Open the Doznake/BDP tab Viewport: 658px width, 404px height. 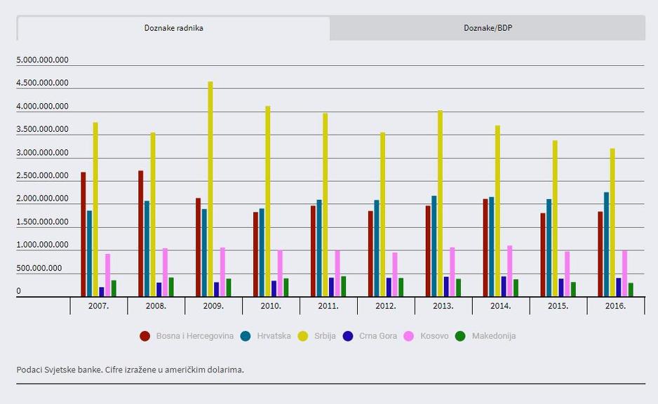coord(488,28)
